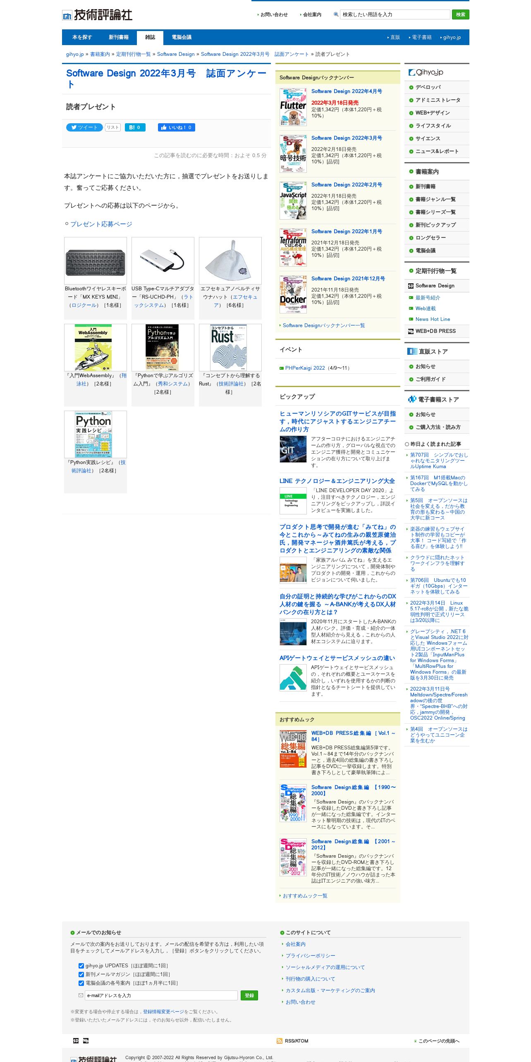The width and height of the screenshot is (531, 1062).
Task: Select the 電脳会議 nav tab
Action: [182, 37]
